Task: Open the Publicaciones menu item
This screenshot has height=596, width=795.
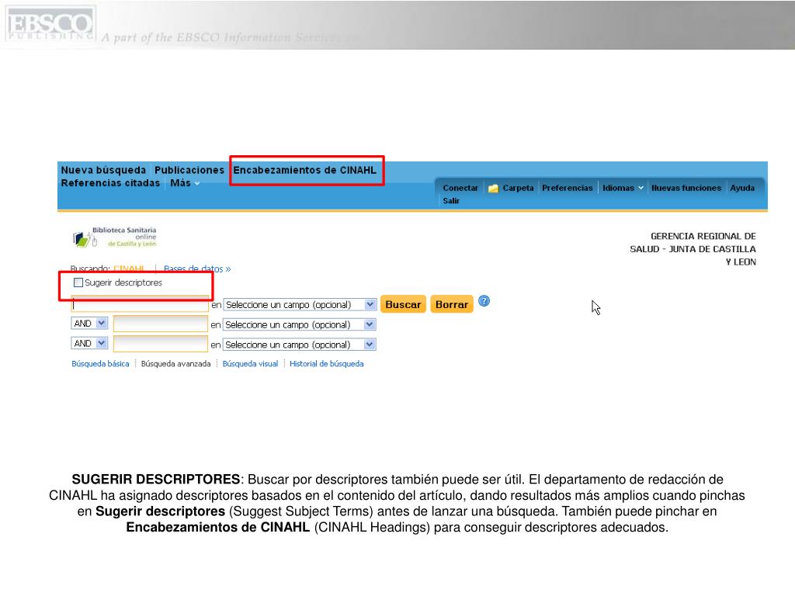Action: [189, 170]
